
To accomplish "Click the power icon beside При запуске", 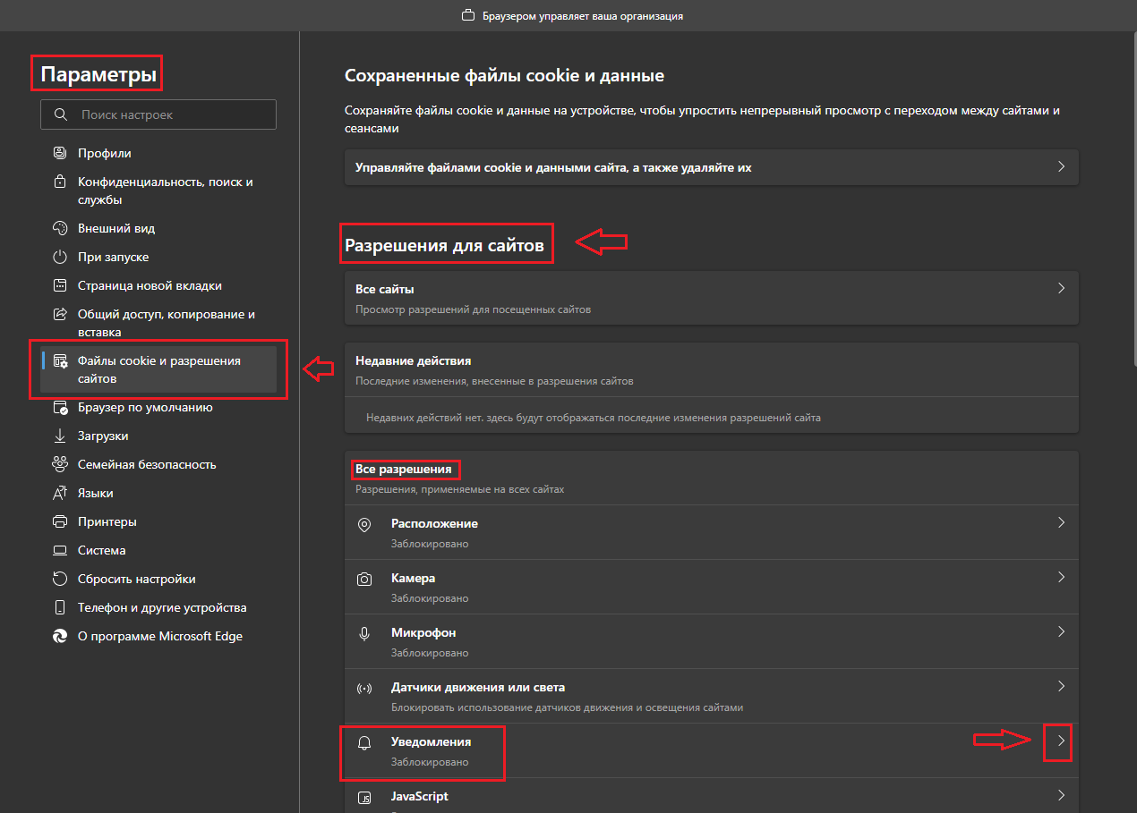I will [x=60, y=257].
